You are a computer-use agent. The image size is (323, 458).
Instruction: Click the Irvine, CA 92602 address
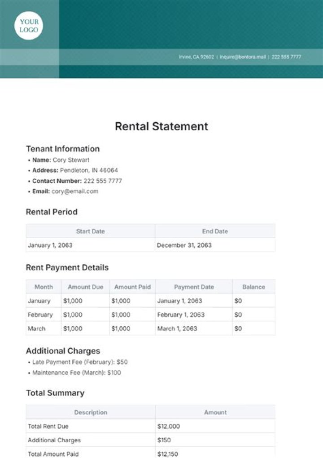[196, 57]
